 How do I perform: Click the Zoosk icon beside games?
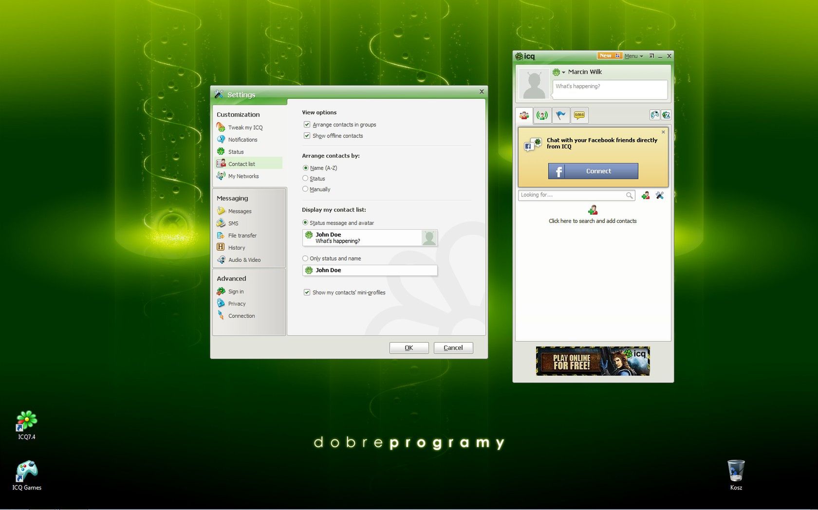coord(666,115)
